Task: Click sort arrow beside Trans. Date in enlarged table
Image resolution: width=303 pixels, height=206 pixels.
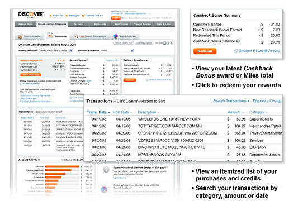Action: tap(109, 112)
